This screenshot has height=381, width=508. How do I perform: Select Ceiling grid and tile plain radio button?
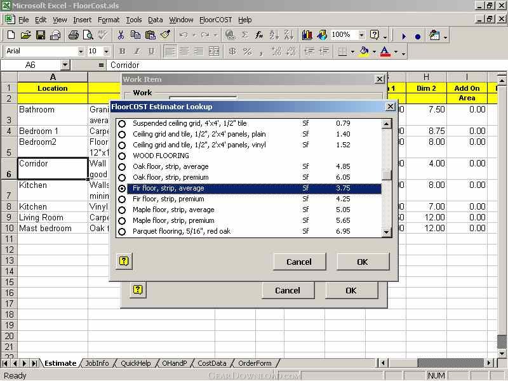pos(122,134)
